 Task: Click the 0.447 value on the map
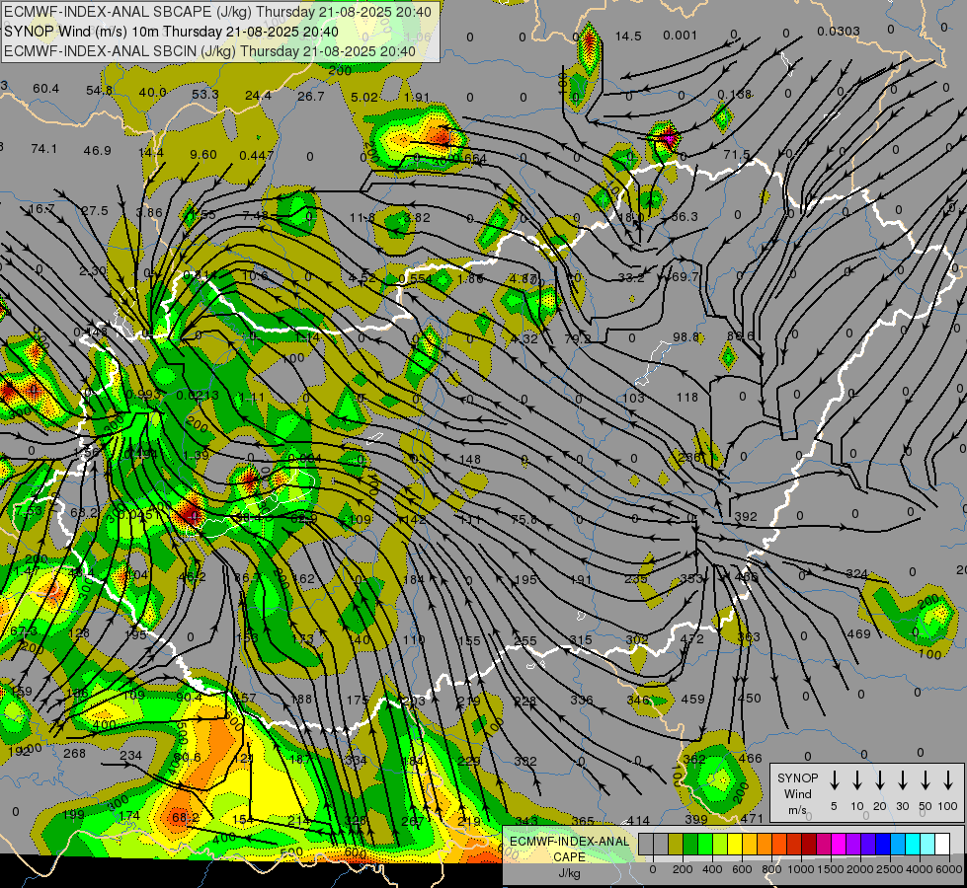[x=257, y=155]
